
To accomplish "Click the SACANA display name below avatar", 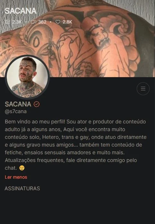I will (x=18, y=104).
